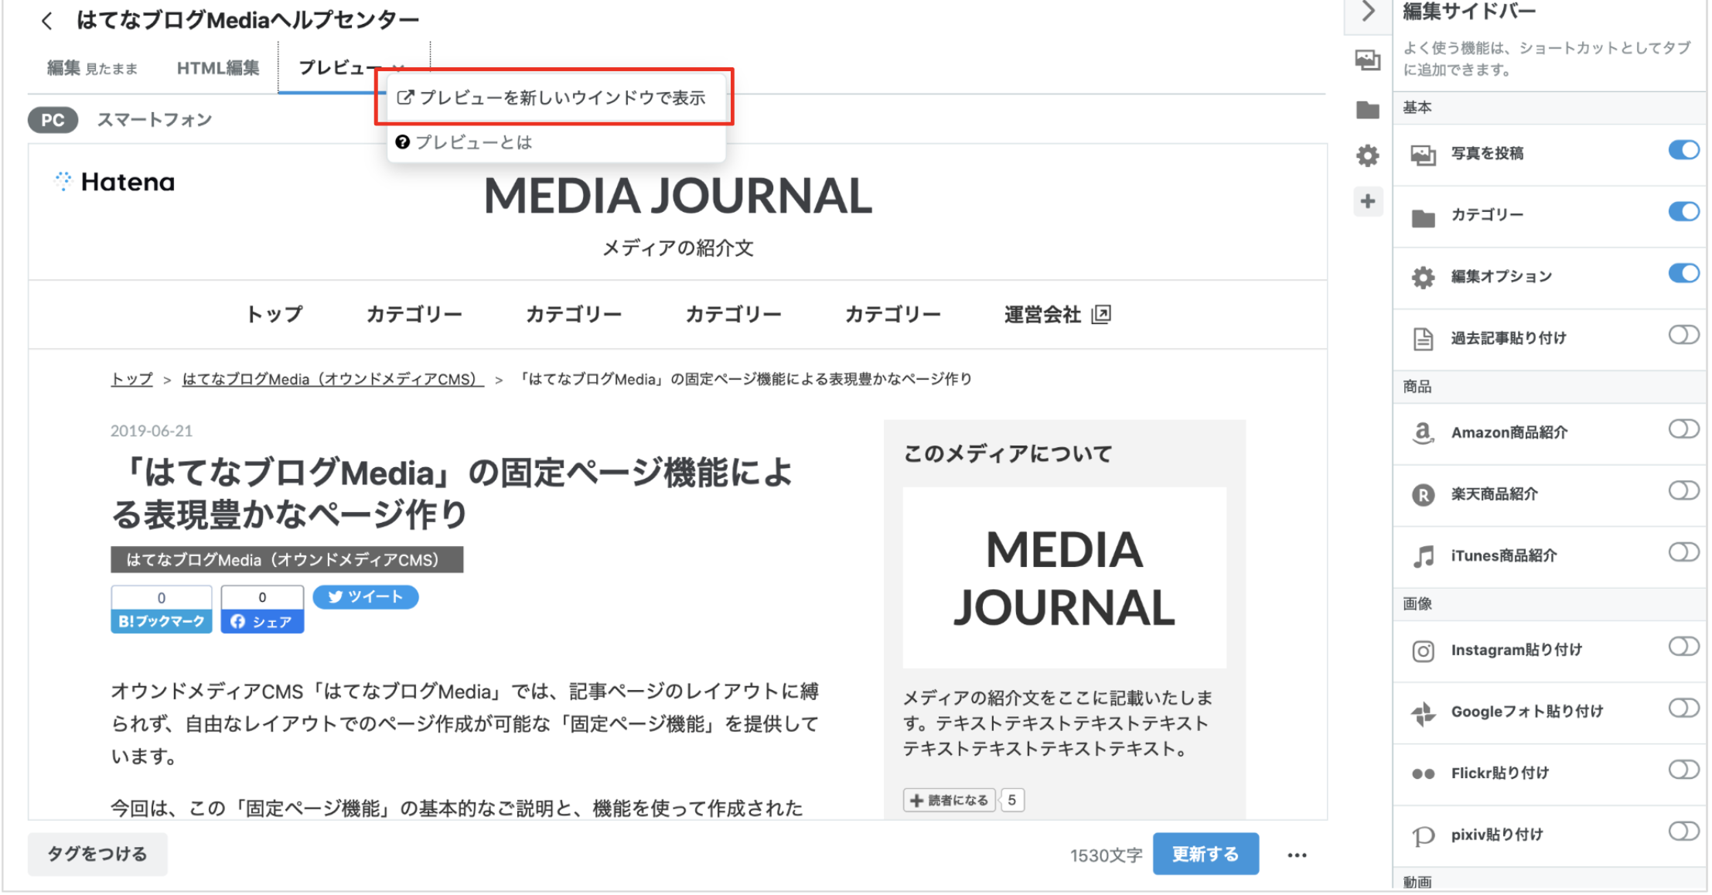Click the plus add-tab icon
The image size is (1712, 895).
click(1367, 202)
